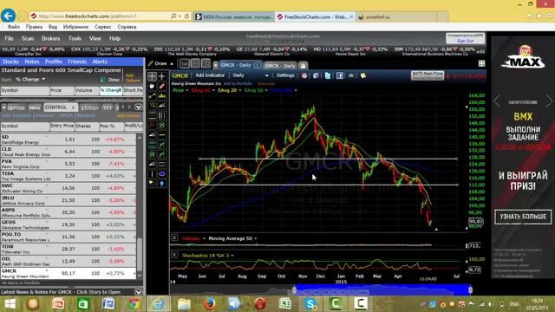The image size is (555, 312).
Task: Click the alarm clock alert icon in chart toolbar
Action: [x=304, y=75]
